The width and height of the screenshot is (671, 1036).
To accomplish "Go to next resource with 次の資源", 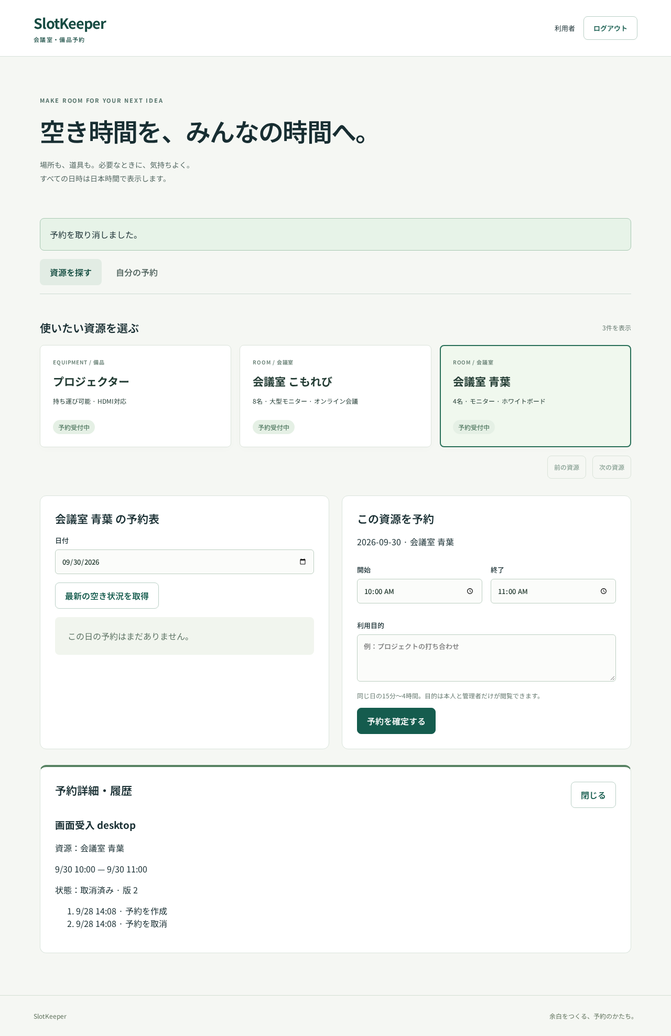I will pos(612,467).
